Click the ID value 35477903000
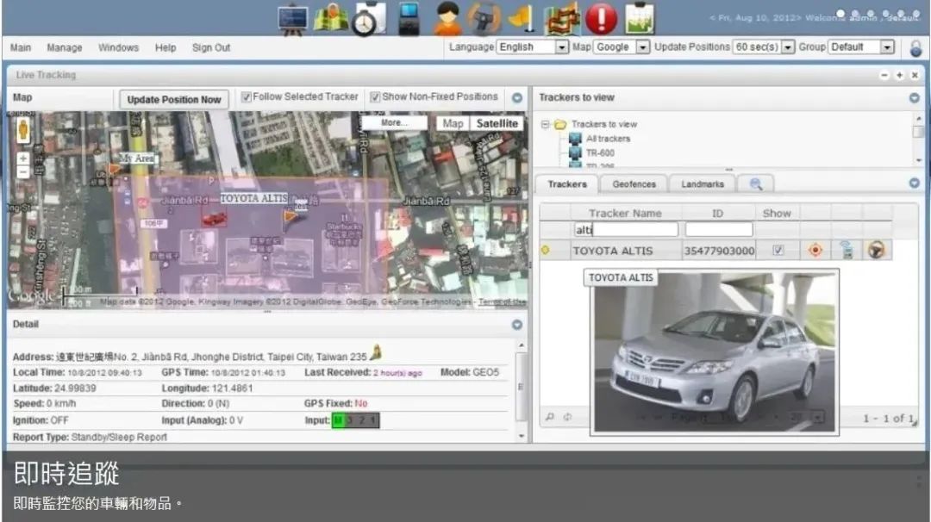The width and height of the screenshot is (931, 522). (719, 251)
